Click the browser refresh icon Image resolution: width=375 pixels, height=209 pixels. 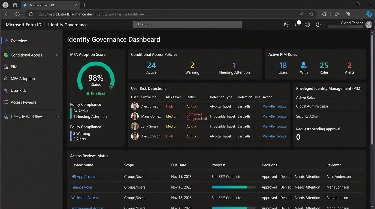click(17, 14)
